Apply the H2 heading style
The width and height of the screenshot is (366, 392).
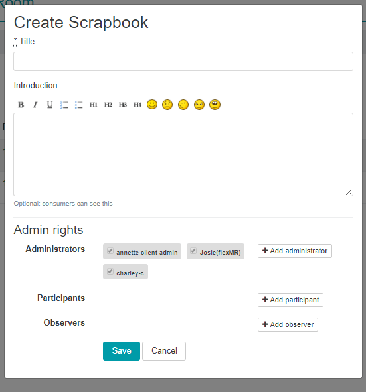click(x=108, y=105)
